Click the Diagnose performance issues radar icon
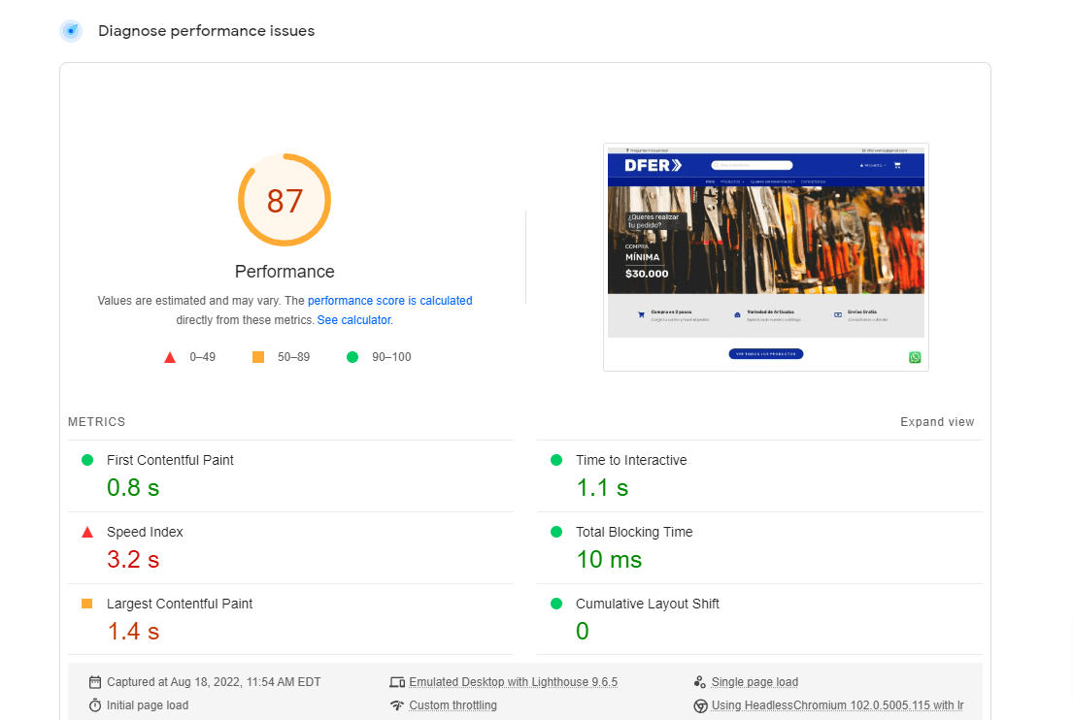The height and width of the screenshot is (720, 1073). pyautogui.click(x=71, y=31)
